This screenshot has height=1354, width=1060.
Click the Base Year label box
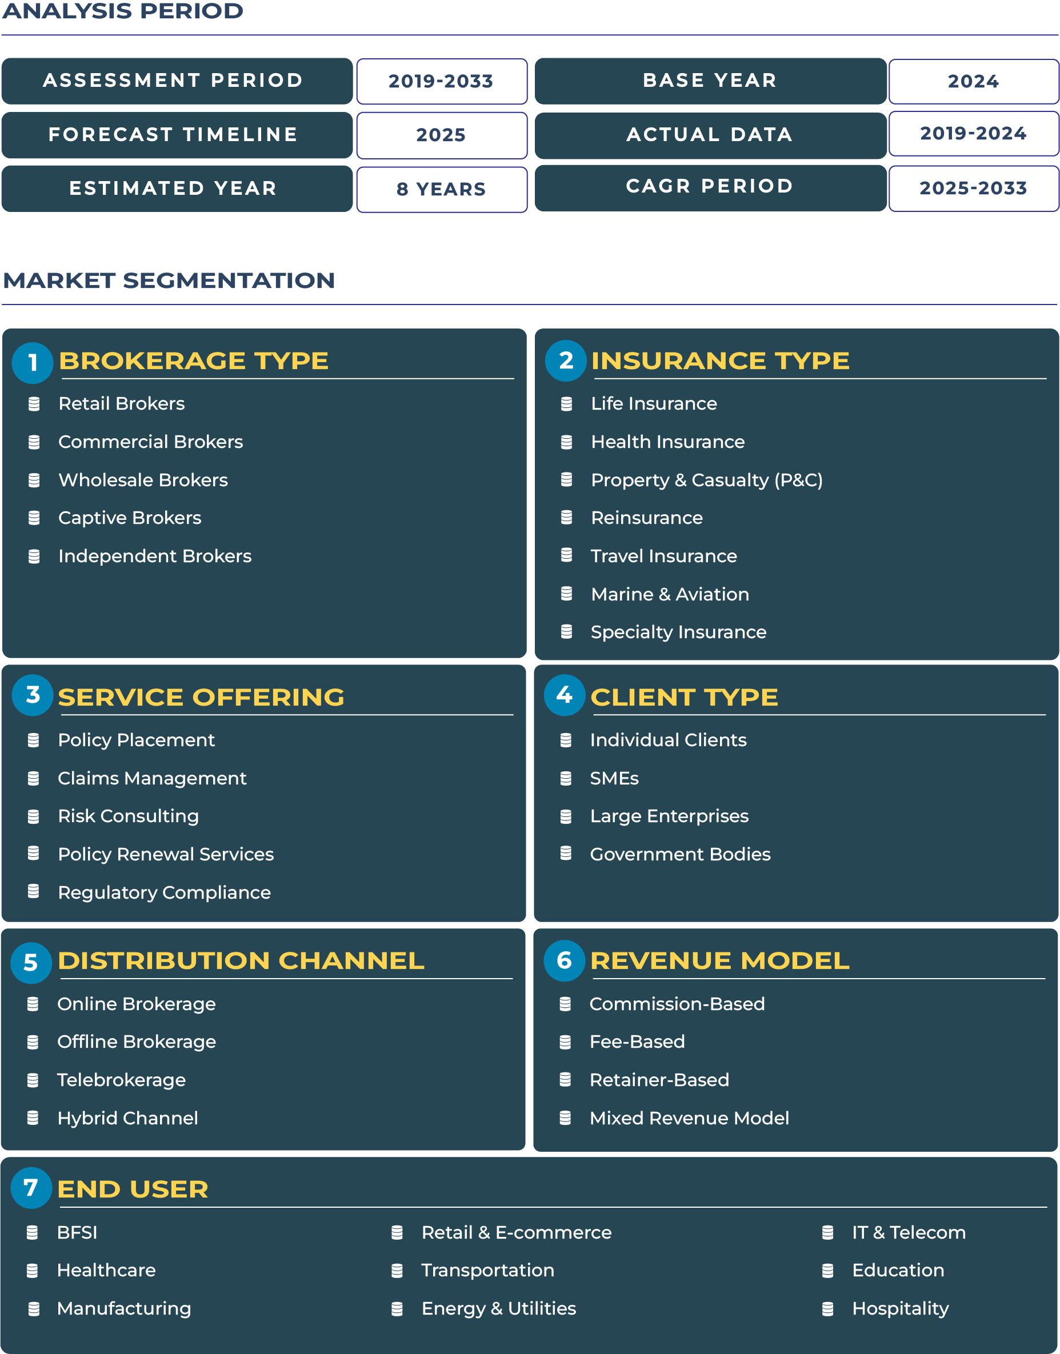[711, 81]
